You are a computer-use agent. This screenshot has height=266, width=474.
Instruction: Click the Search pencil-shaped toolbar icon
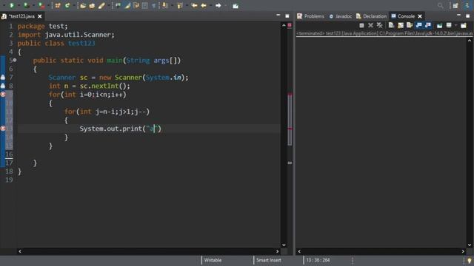point(101,5)
